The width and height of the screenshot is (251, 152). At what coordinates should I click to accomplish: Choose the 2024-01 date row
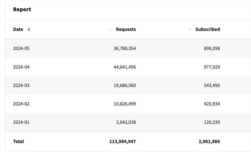click(x=21, y=122)
